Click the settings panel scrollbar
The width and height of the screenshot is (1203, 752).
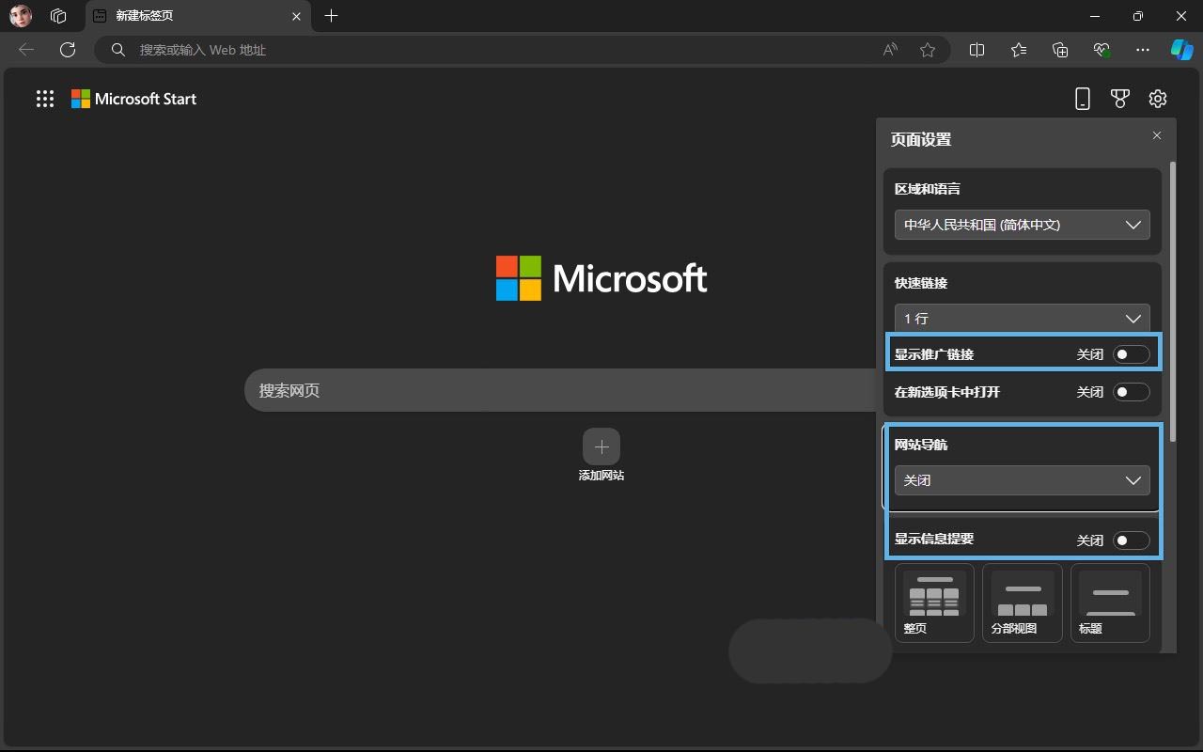tap(1172, 303)
